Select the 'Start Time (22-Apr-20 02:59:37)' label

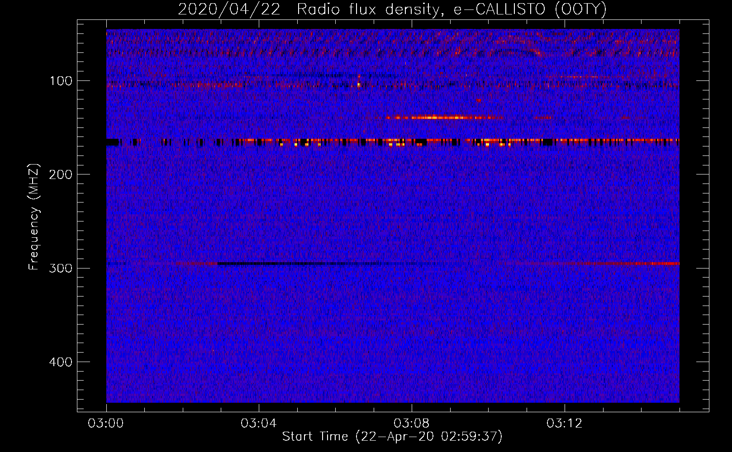pos(392,437)
